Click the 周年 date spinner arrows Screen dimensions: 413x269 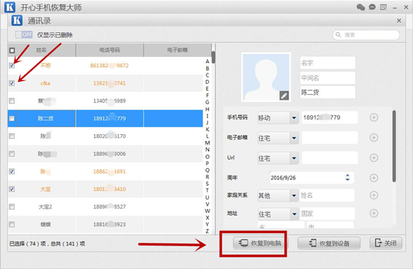coord(348,177)
